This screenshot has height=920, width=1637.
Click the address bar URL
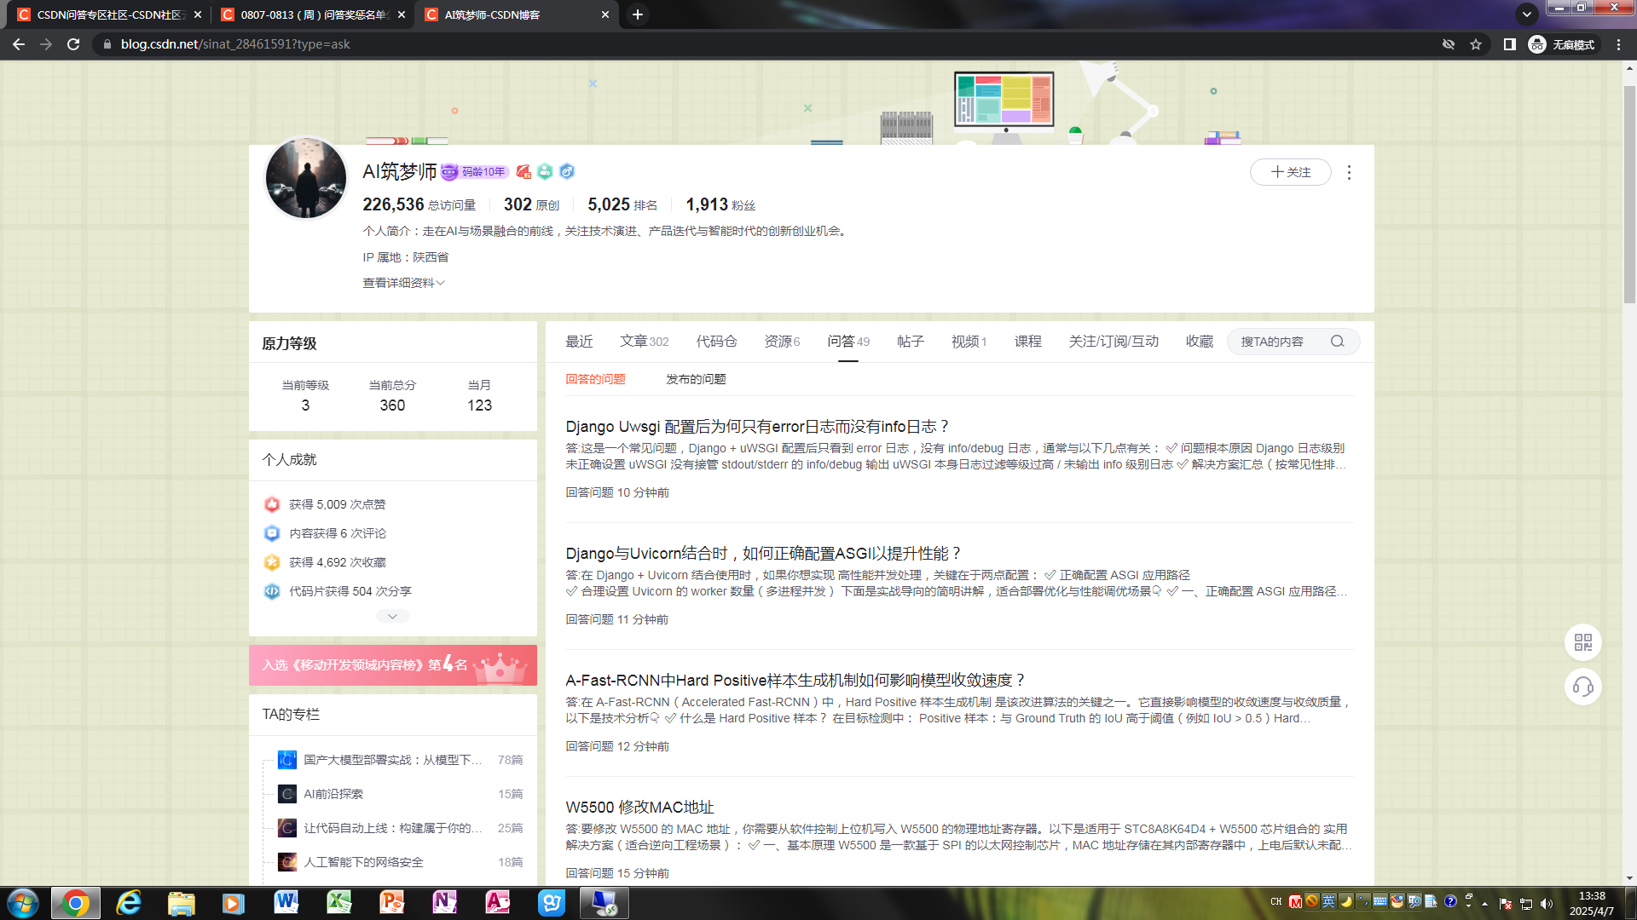(x=235, y=44)
